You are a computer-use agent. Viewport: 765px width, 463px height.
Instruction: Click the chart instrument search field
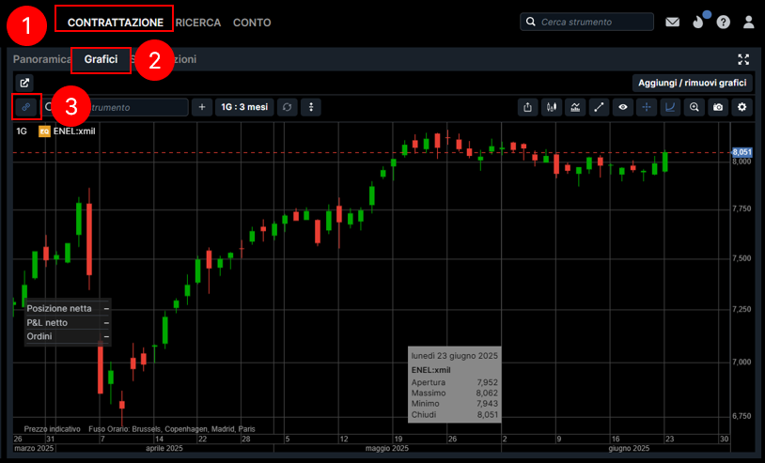pyautogui.click(x=115, y=107)
